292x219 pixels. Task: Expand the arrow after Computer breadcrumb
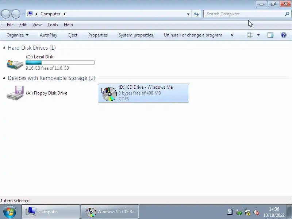pyautogui.click(x=65, y=14)
